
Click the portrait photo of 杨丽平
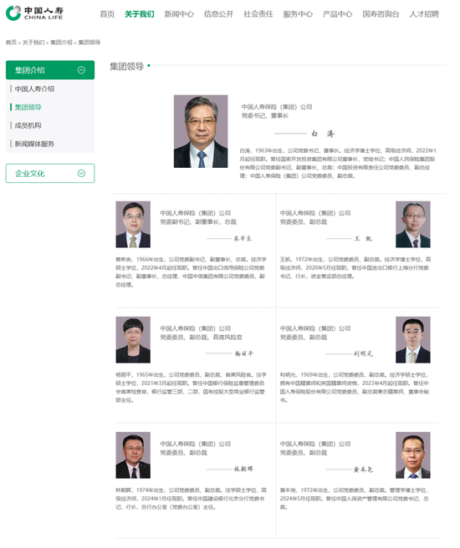[x=133, y=340]
